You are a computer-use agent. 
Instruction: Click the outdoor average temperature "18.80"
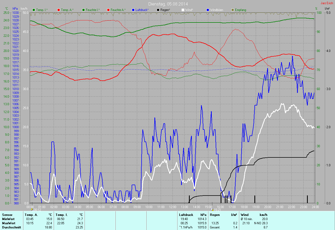(48, 227)
